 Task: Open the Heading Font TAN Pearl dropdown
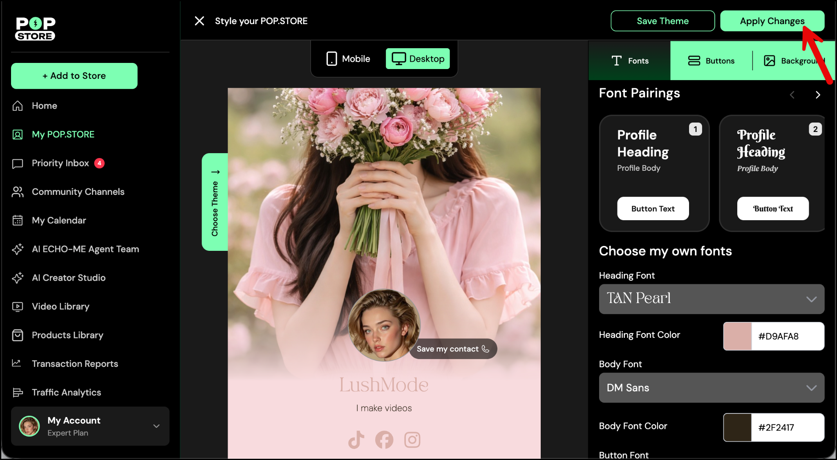click(x=711, y=299)
